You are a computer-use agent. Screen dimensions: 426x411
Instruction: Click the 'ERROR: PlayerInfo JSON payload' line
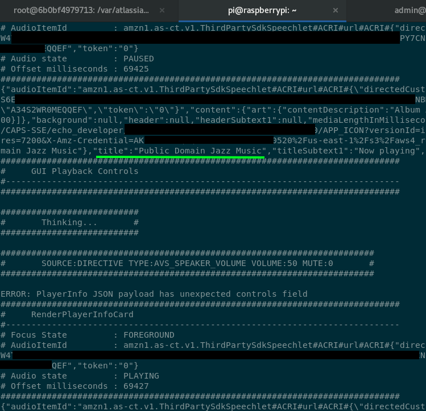pyautogui.click(x=154, y=294)
